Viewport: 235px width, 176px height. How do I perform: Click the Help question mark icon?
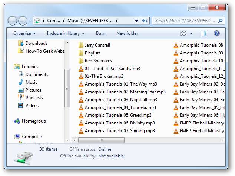click(217, 33)
